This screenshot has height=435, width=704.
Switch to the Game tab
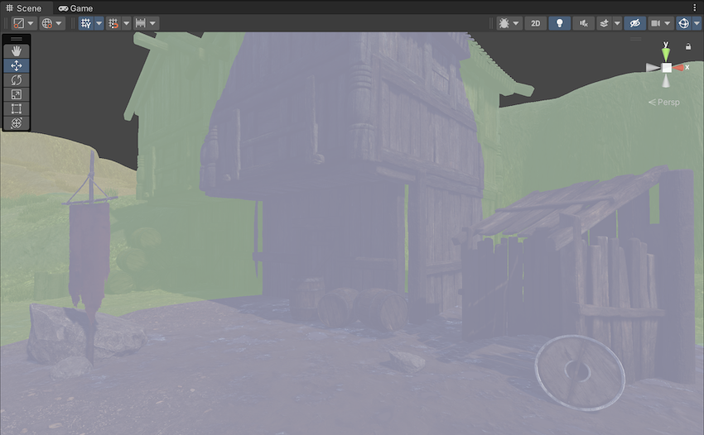(x=75, y=7)
